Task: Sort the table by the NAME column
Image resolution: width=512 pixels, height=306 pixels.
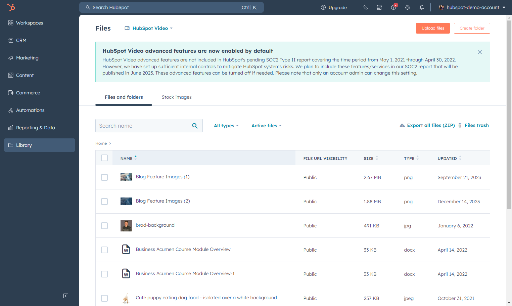Action: click(x=129, y=158)
